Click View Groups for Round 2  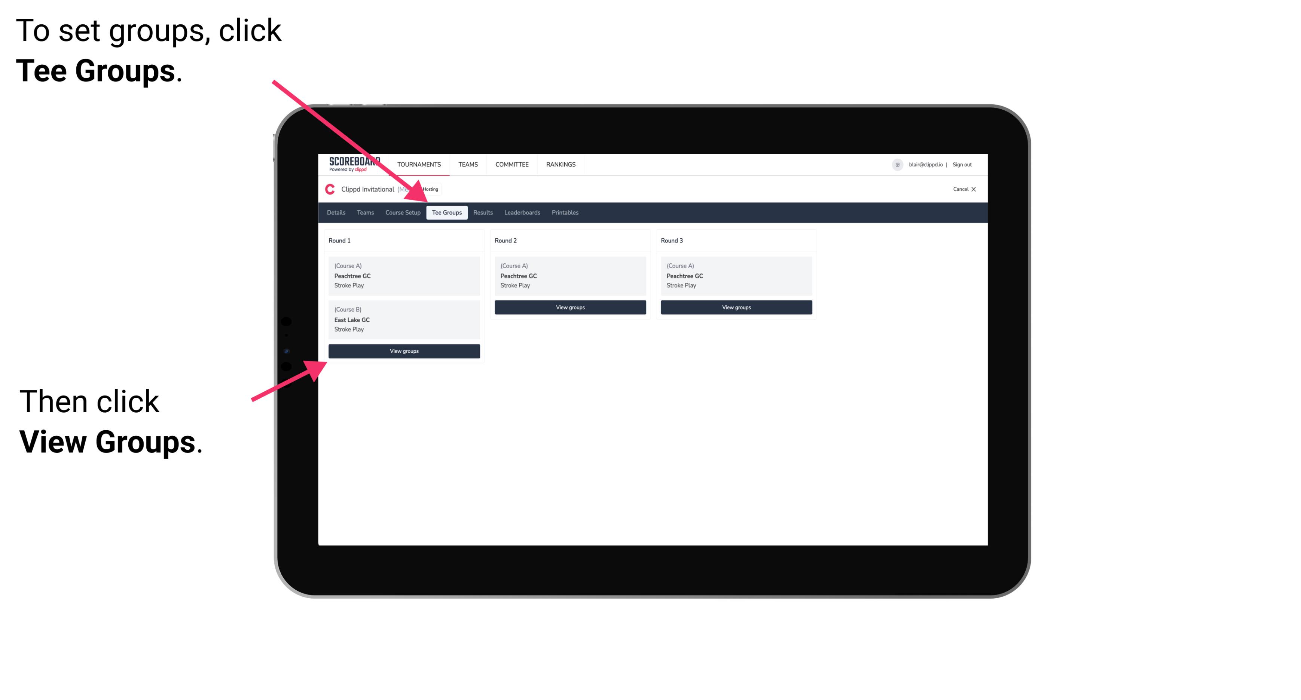(570, 308)
